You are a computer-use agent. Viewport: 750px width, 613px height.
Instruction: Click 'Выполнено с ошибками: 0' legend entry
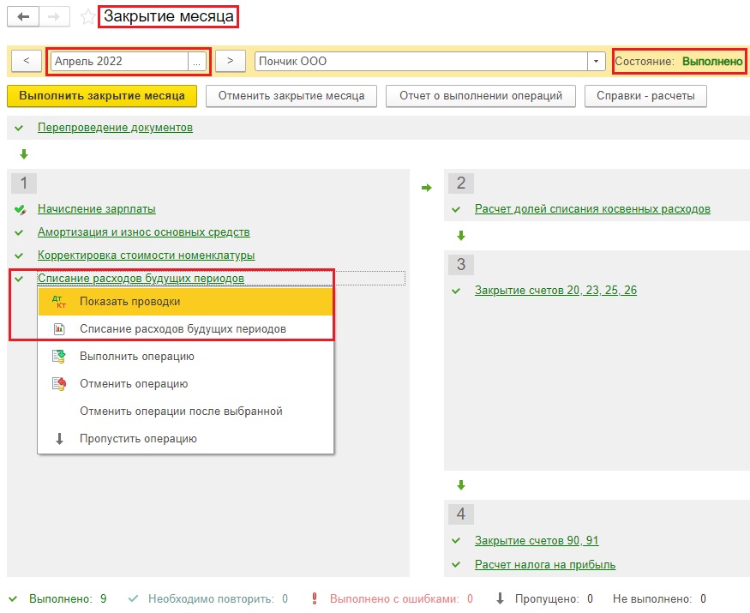401,599
